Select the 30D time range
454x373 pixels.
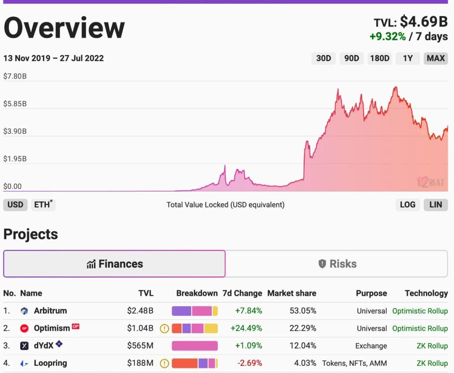pyautogui.click(x=323, y=58)
